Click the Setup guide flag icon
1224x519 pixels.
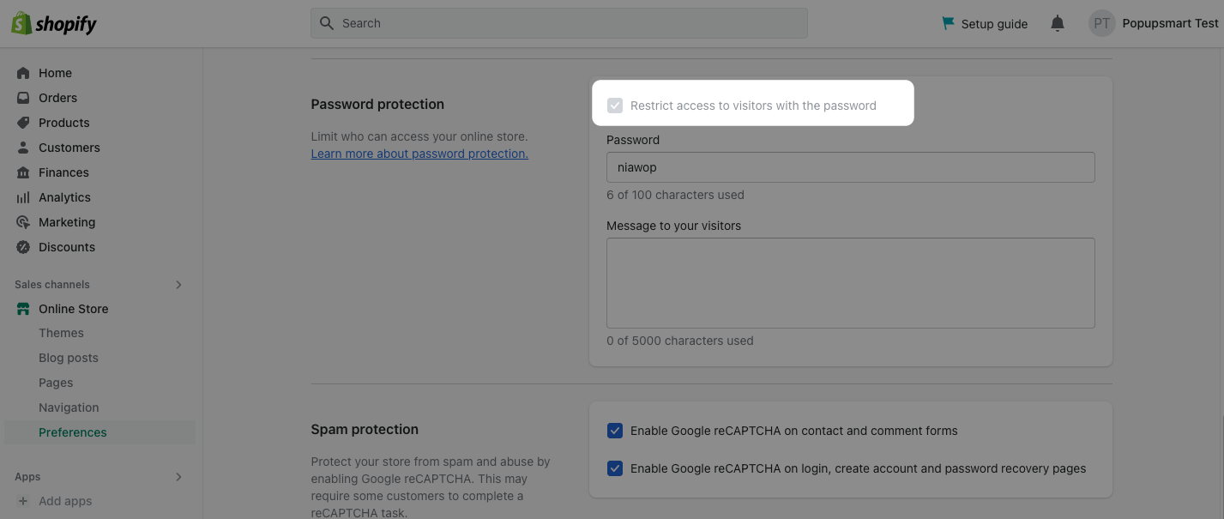(x=947, y=23)
